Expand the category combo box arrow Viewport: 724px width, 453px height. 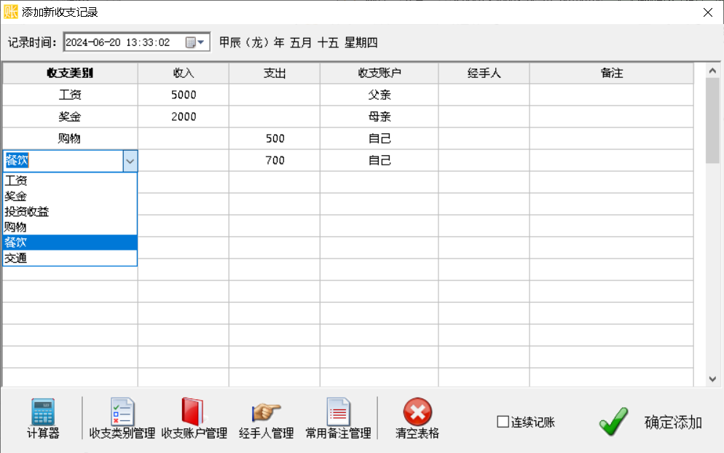pos(130,160)
